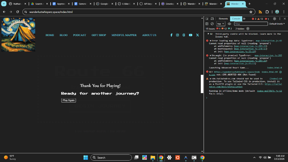
Task: Expand the 'Error loading map data' message
Action: coord(210,41)
